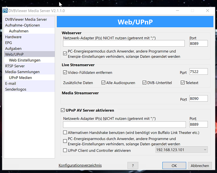
Task: Click the Zusätzliche Daten label
Action: click(78, 83)
